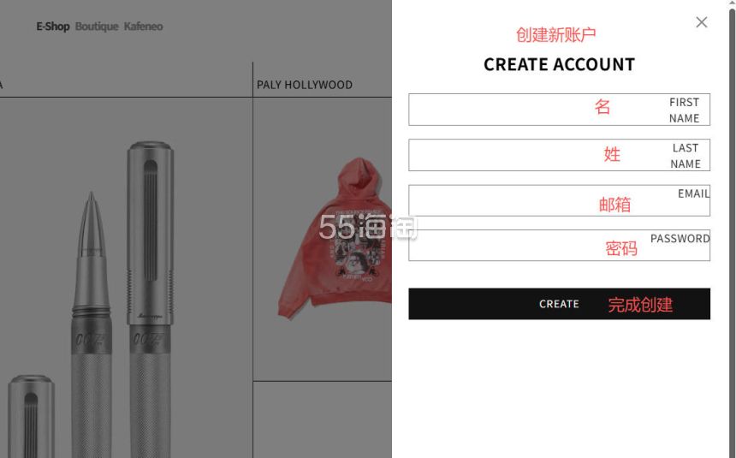
Task: Select the Email input box
Action: [x=559, y=200]
